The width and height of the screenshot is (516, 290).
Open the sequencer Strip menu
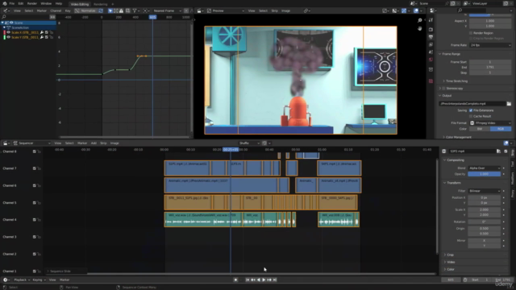(103, 143)
